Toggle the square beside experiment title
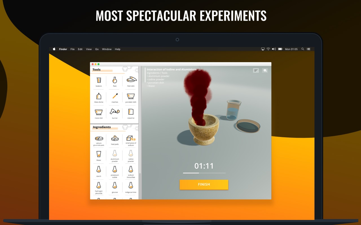Screen dimensions: 361x225 [199, 69]
